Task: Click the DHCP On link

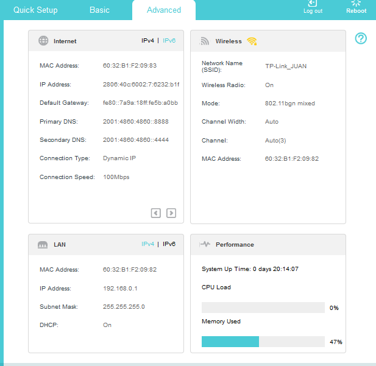Action: click(107, 325)
